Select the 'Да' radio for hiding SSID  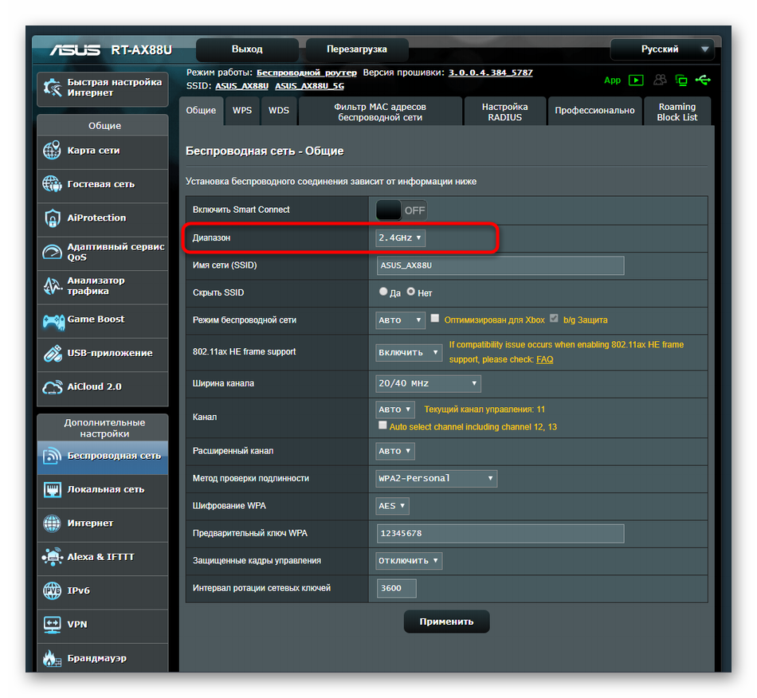coord(383,292)
